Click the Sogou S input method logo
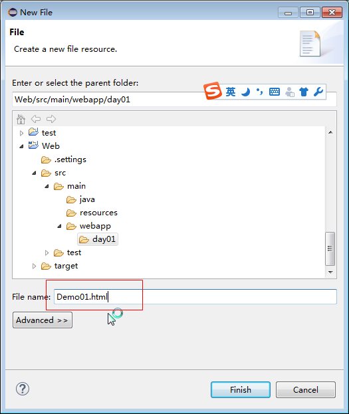The height and width of the screenshot is (414, 349). pos(213,90)
